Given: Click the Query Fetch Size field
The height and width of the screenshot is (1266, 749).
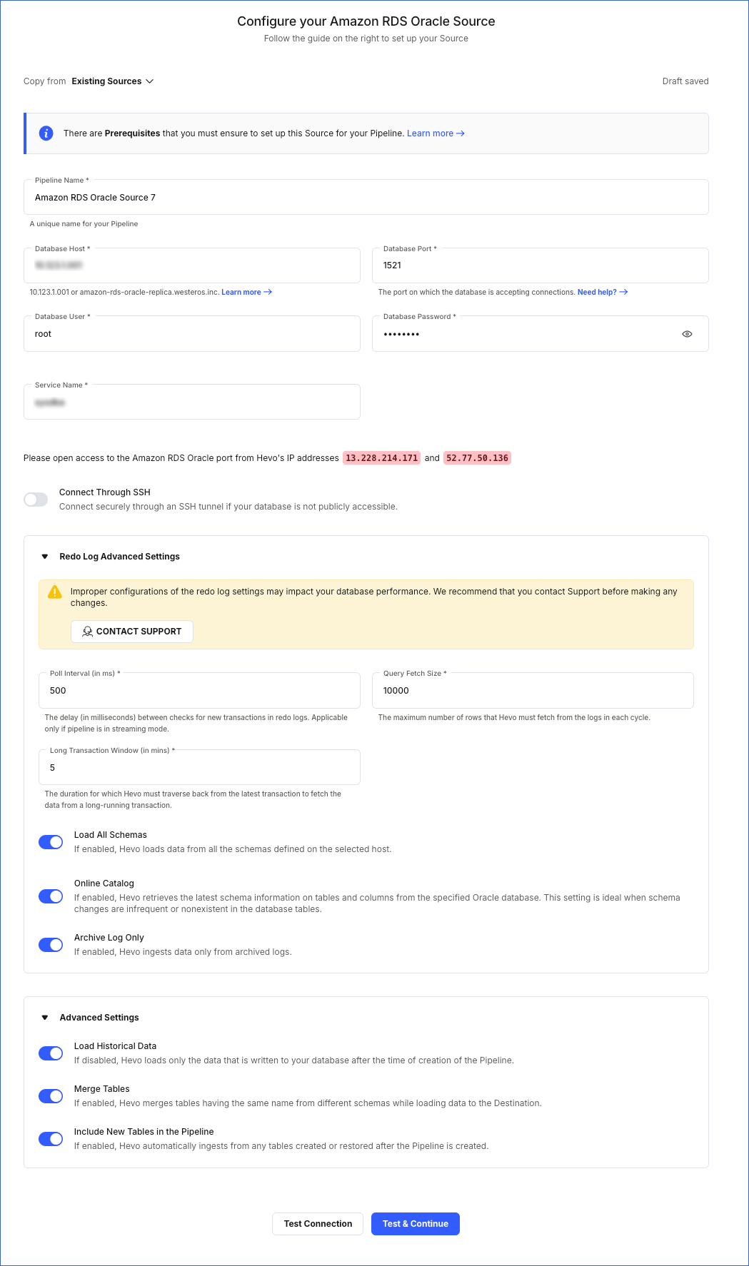Looking at the screenshot, I should 533,691.
